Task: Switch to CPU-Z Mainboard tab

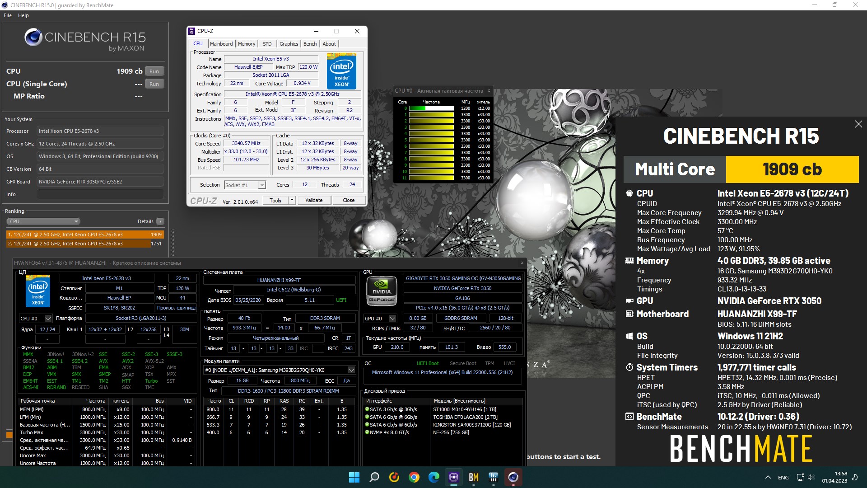Action: click(221, 44)
